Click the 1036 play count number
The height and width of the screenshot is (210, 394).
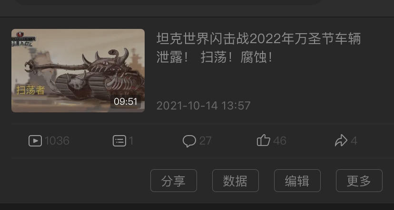[x=57, y=141]
